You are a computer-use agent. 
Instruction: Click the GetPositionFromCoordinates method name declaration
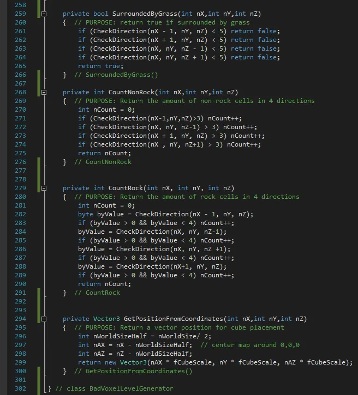pyautogui.click(x=174, y=319)
